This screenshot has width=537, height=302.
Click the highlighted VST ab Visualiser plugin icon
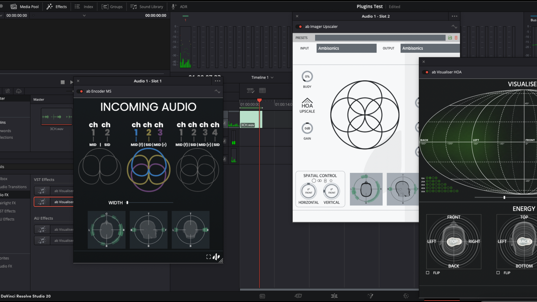point(42,202)
